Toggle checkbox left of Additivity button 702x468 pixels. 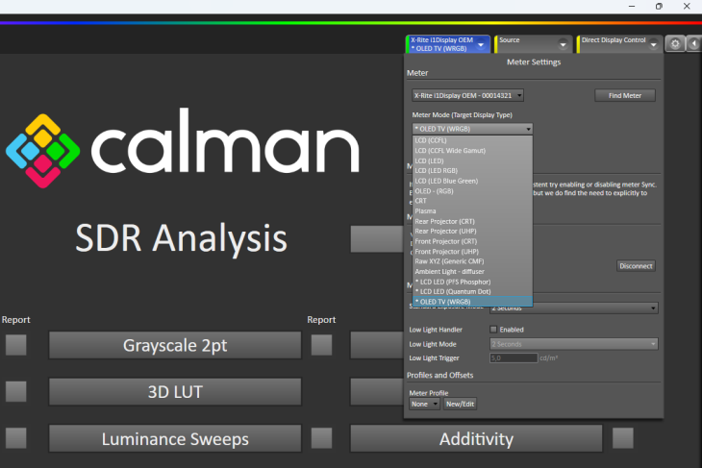321,438
